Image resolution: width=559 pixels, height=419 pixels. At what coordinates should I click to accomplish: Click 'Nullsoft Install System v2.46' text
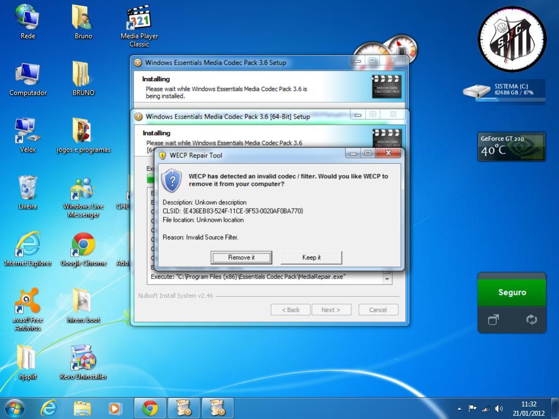pos(175,296)
